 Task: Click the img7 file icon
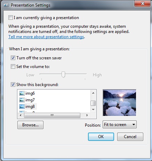[22, 100]
